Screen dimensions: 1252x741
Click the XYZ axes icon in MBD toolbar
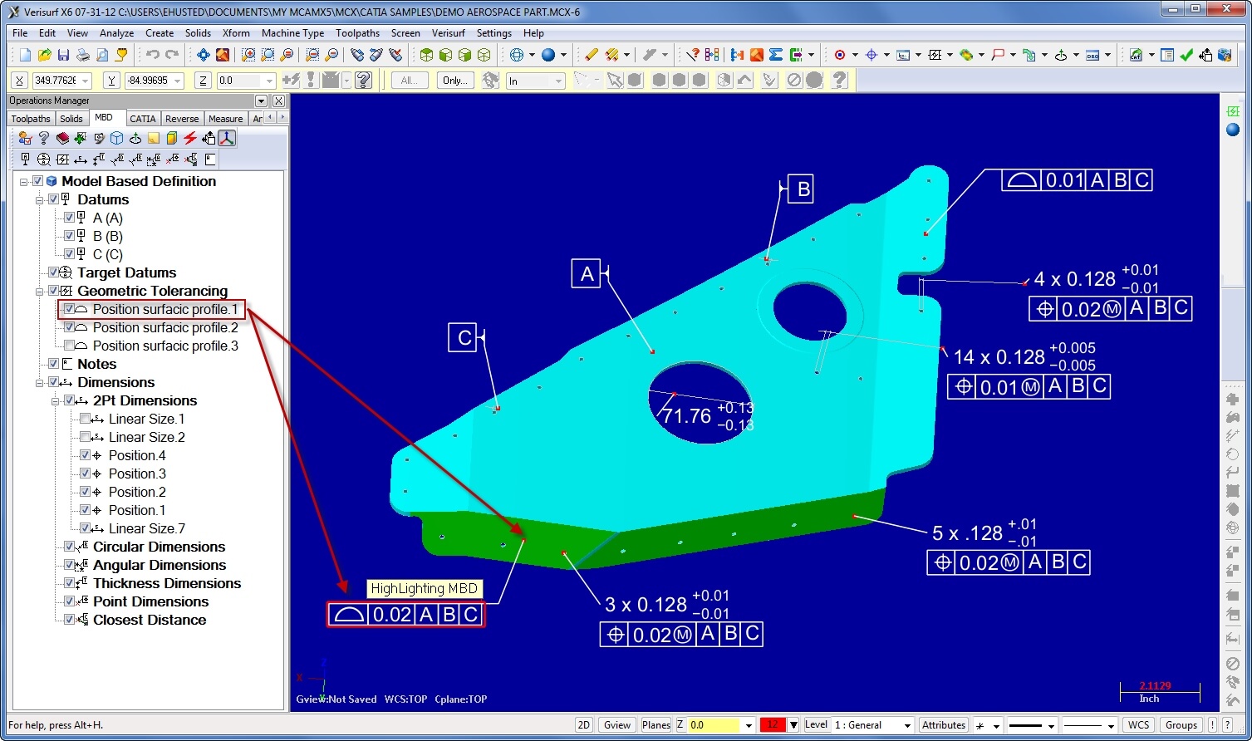227,138
